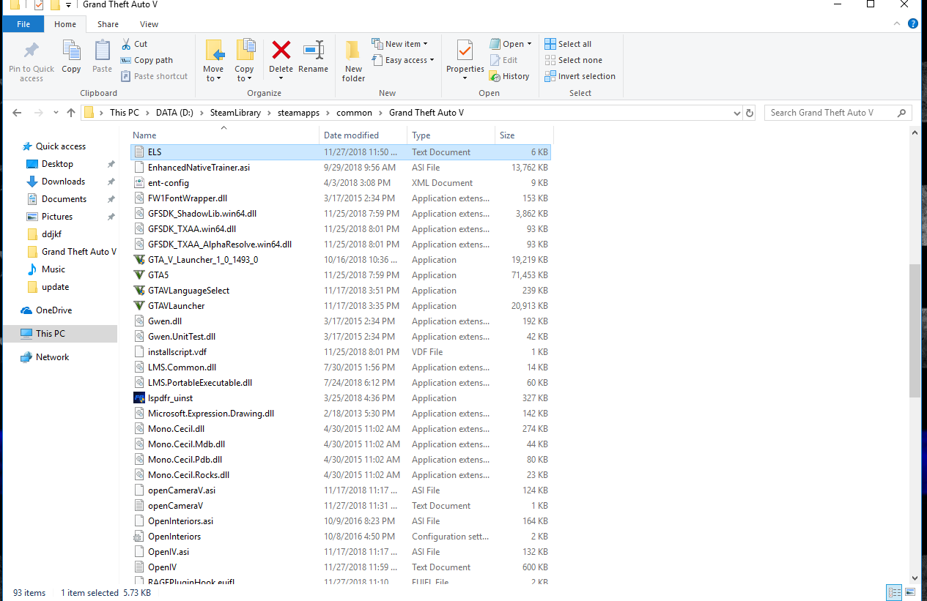Click the Copy path item
This screenshot has width=927, height=601.
(147, 60)
